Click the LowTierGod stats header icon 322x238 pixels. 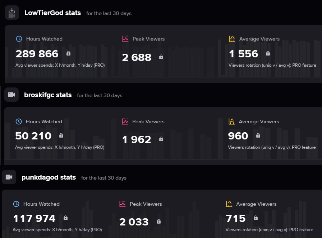coord(12,13)
